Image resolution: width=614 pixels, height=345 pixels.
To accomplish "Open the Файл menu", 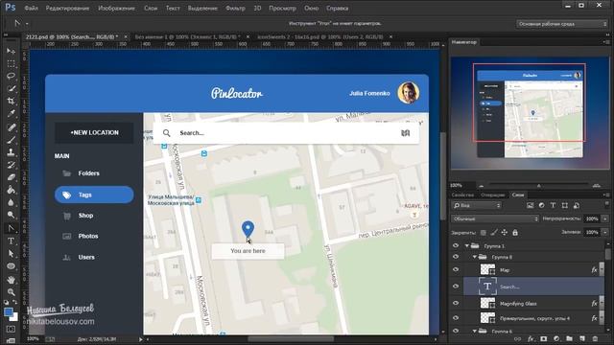I will (31, 8).
